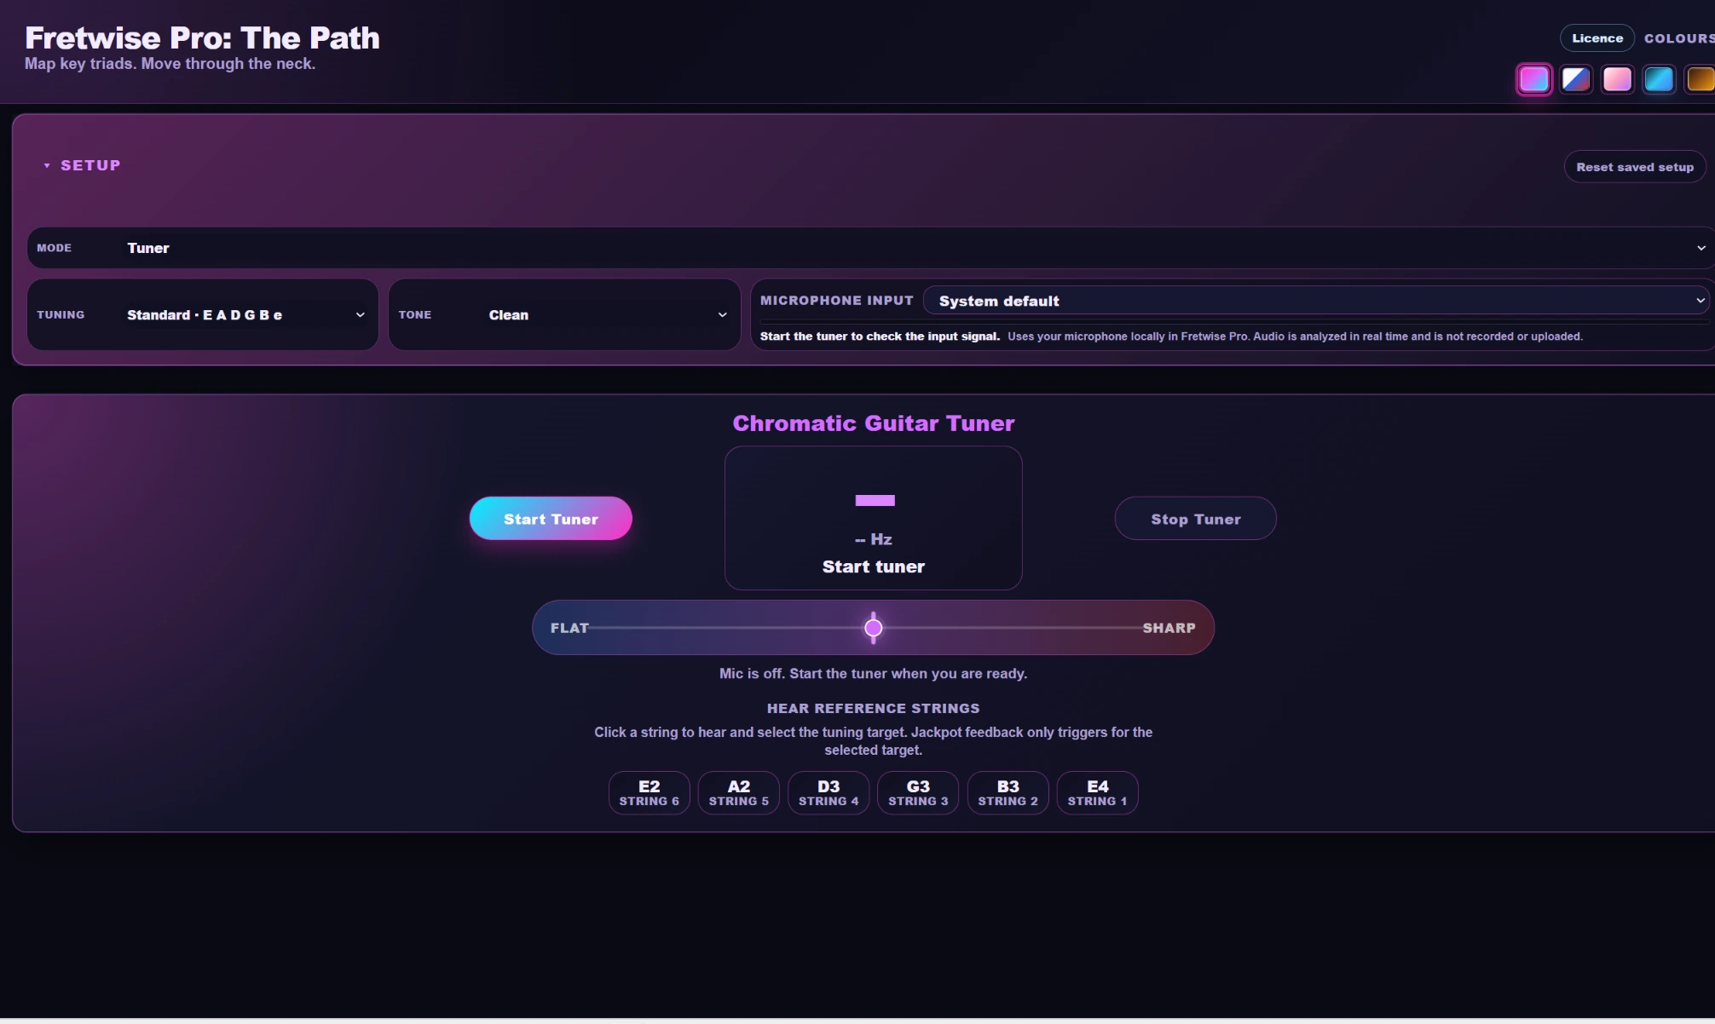Image resolution: width=1715 pixels, height=1024 pixels.
Task: Pick the pastel pink colour swatch
Action: coord(1617,79)
